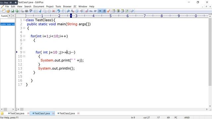Toggle the highlighted line number button
Viewport: 212px width, 119px height.
point(104,11)
